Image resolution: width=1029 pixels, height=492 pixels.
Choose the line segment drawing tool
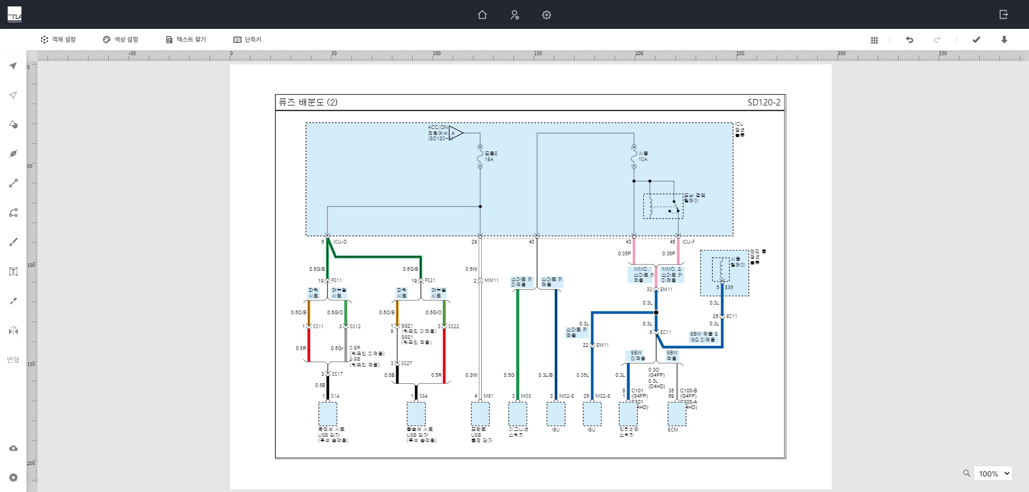tap(13, 184)
